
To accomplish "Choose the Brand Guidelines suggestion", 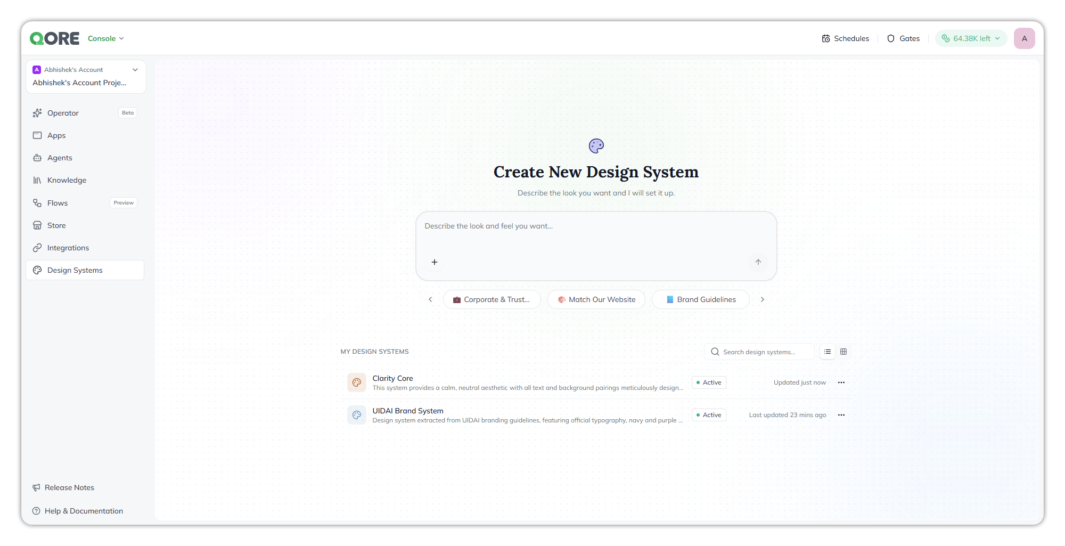I will (701, 299).
